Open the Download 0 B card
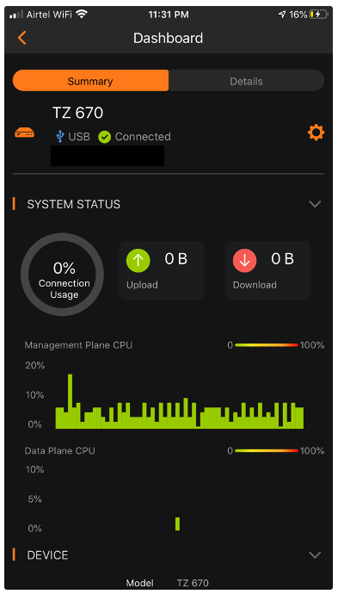The image size is (338, 594). tap(267, 270)
